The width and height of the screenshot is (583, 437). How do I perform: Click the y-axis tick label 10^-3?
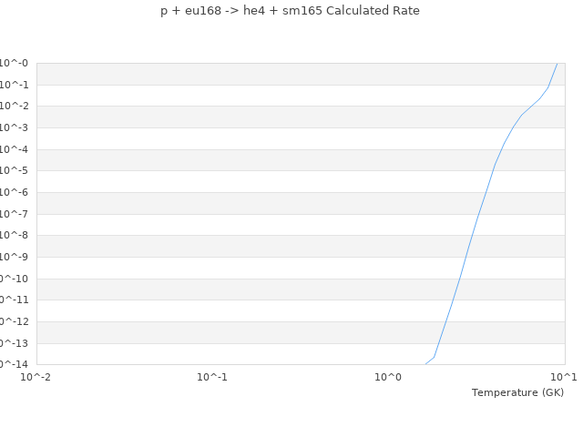coord(15,128)
